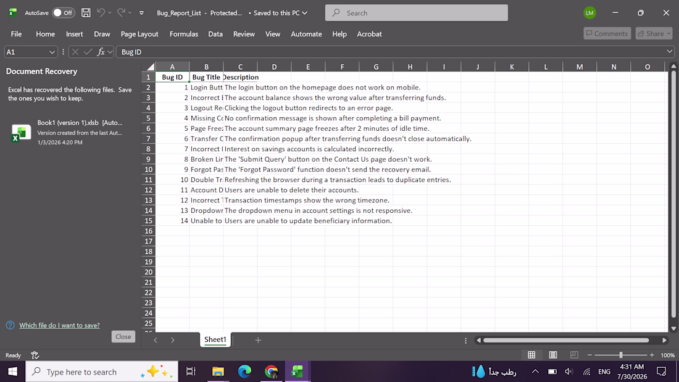Click the 100% zoom level
679x382 pixels.
pos(667,355)
